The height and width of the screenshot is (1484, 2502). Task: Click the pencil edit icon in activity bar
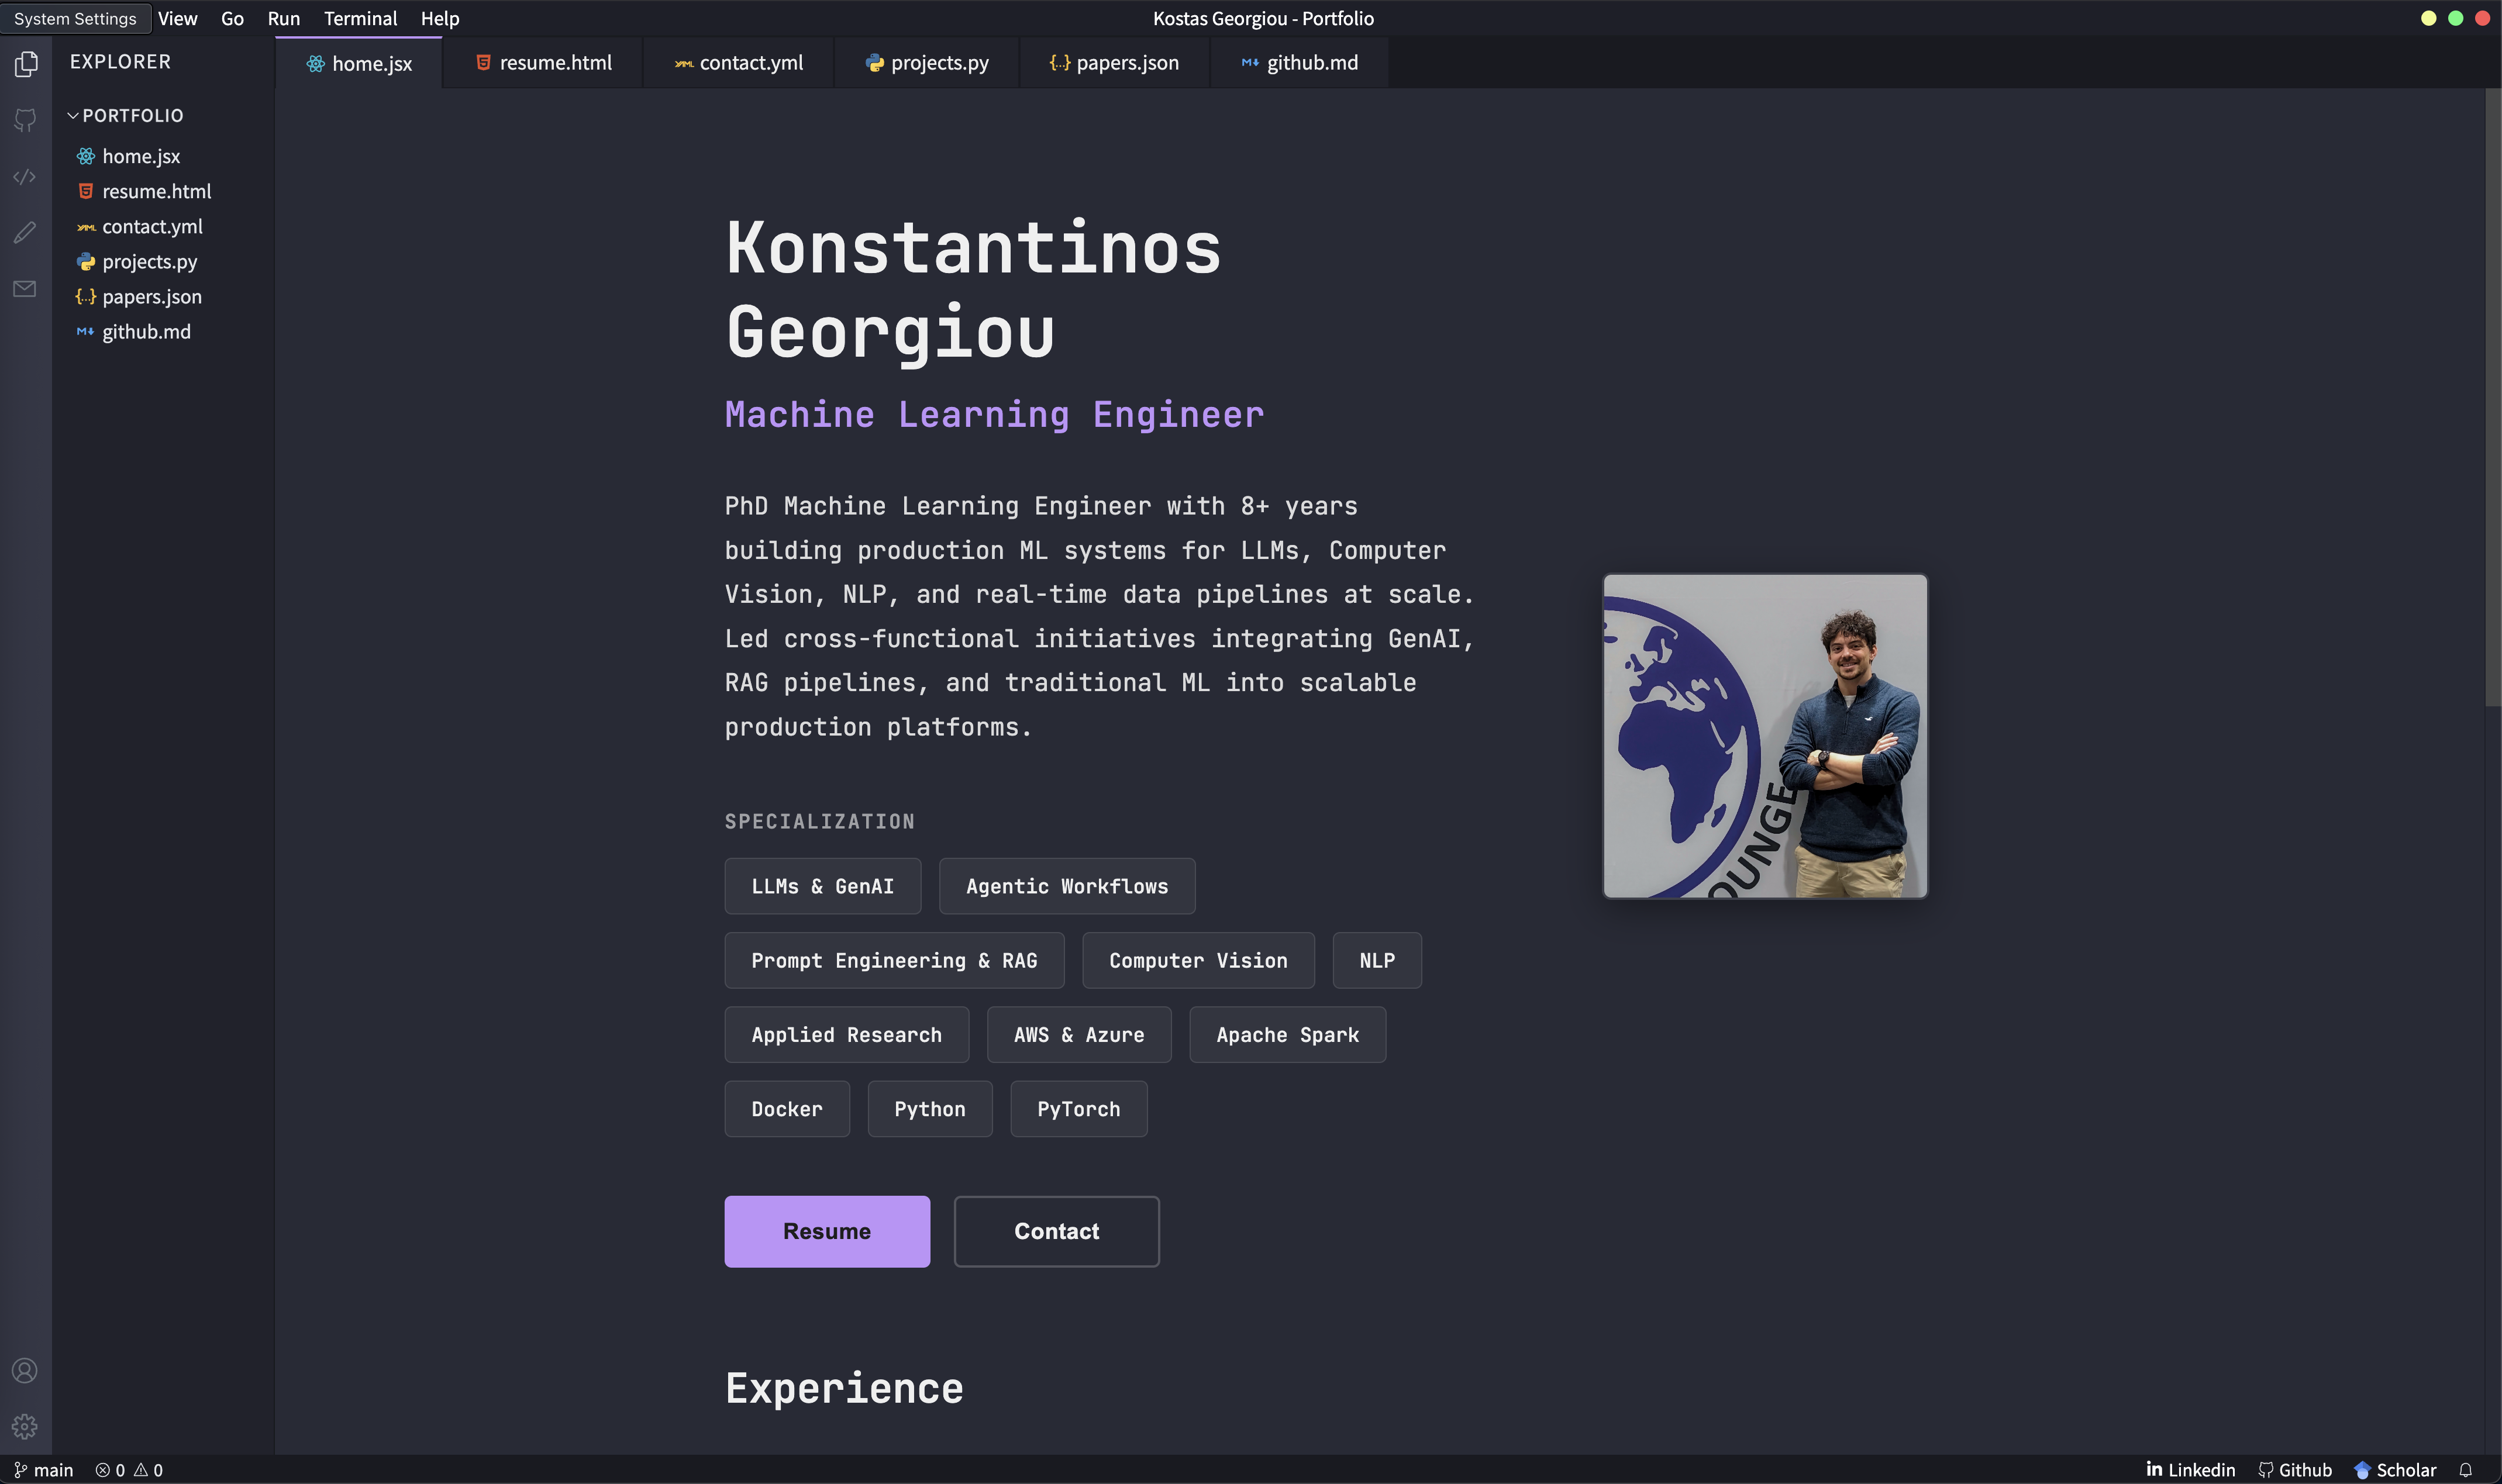coord(25,232)
